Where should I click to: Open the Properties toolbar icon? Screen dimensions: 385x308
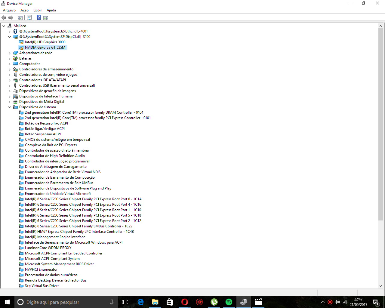29,18
